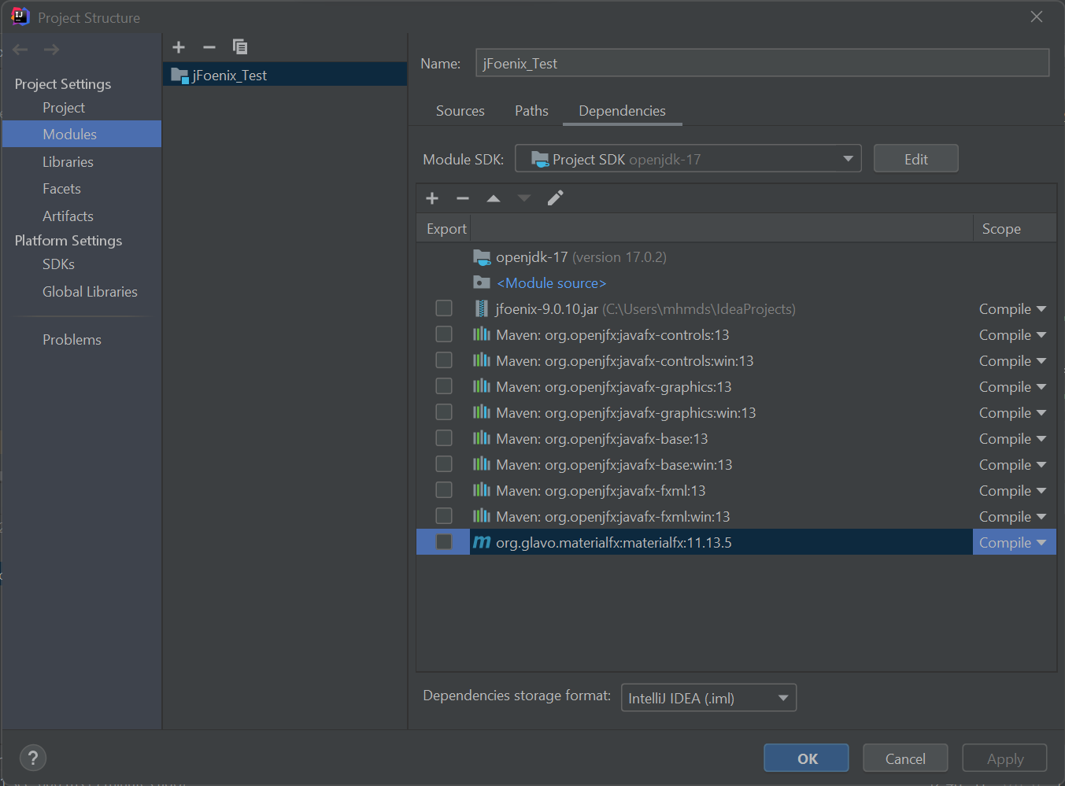
Task: Click library icon of javafx-fxml:13
Action: (x=482, y=490)
